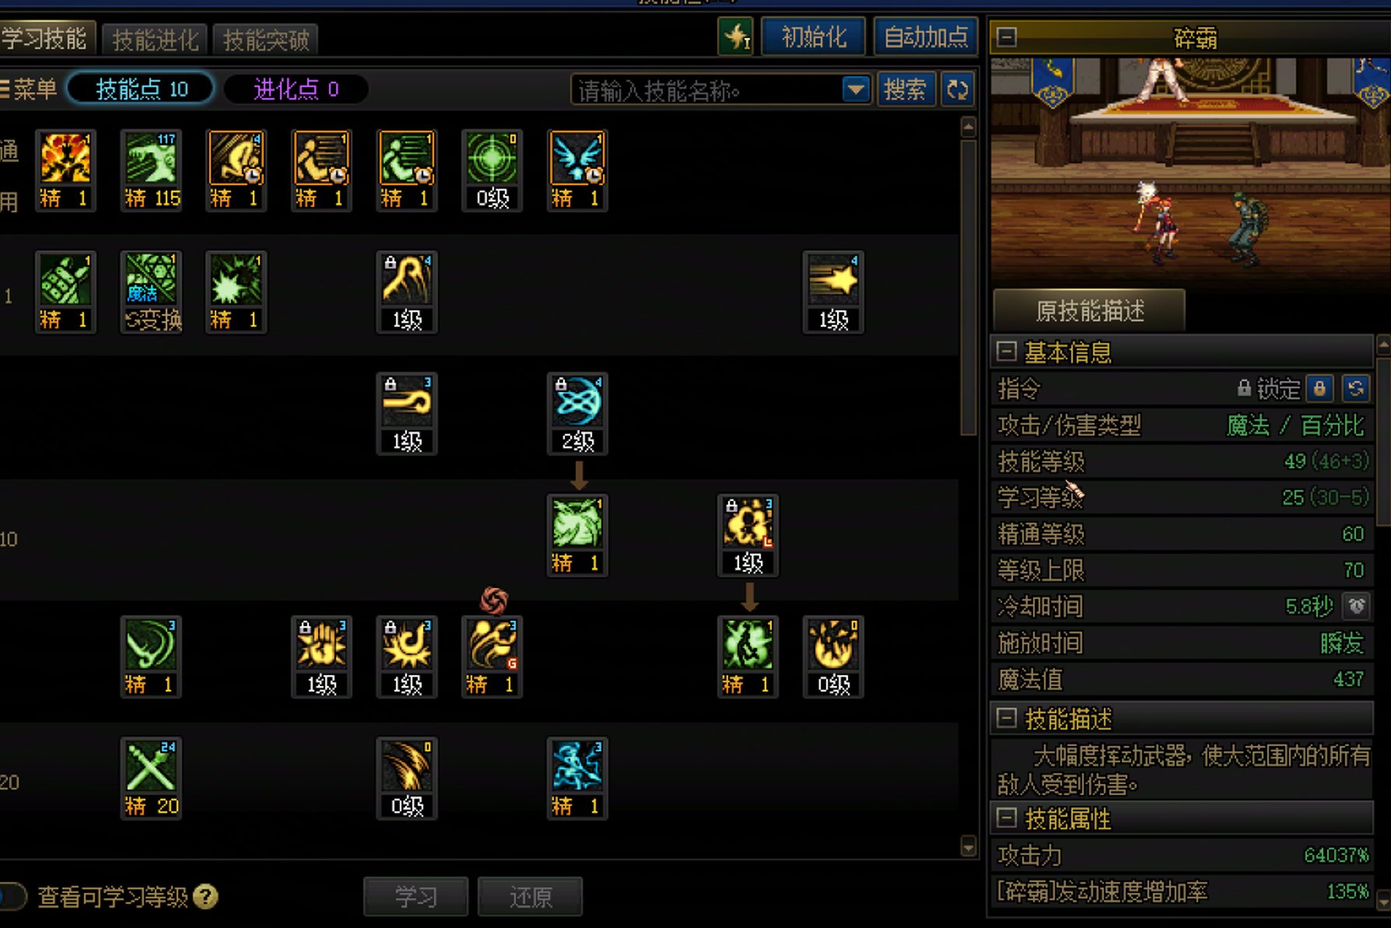Screen dimensions: 1391x928
Task: Click the refresh icon beside 搜索
Action: [958, 89]
